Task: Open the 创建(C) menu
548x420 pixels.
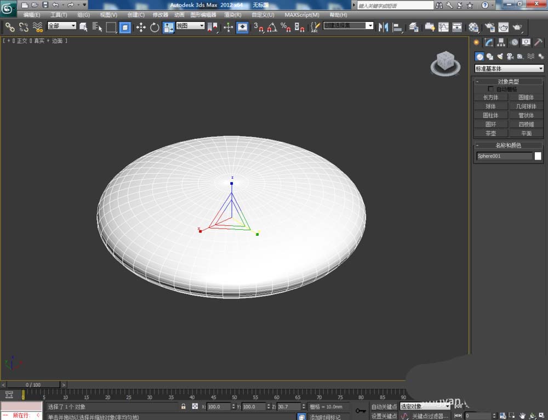Action: (136, 15)
